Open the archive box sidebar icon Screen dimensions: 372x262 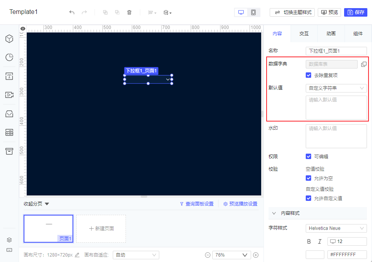pyautogui.click(x=9, y=151)
